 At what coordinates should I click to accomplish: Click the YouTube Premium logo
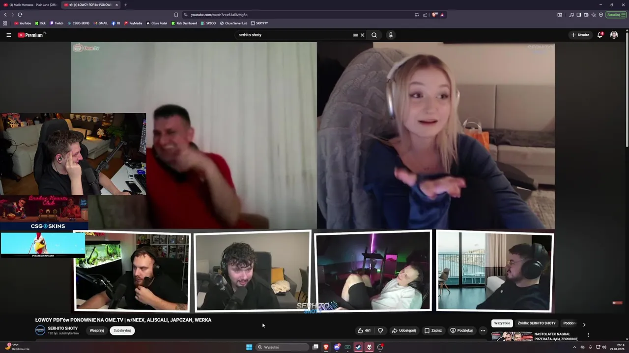[30, 35]
